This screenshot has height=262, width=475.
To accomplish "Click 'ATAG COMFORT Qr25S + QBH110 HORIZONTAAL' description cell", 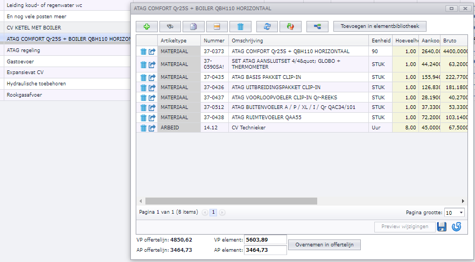I will click(299, 52).
